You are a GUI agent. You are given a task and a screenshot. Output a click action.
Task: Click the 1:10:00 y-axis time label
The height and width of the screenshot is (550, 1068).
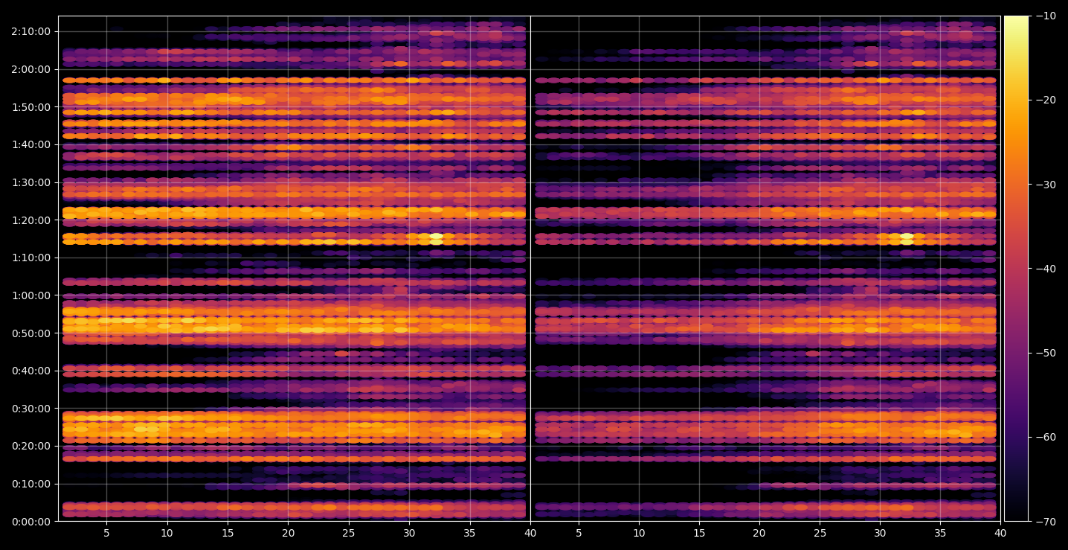tap(31, 258)
